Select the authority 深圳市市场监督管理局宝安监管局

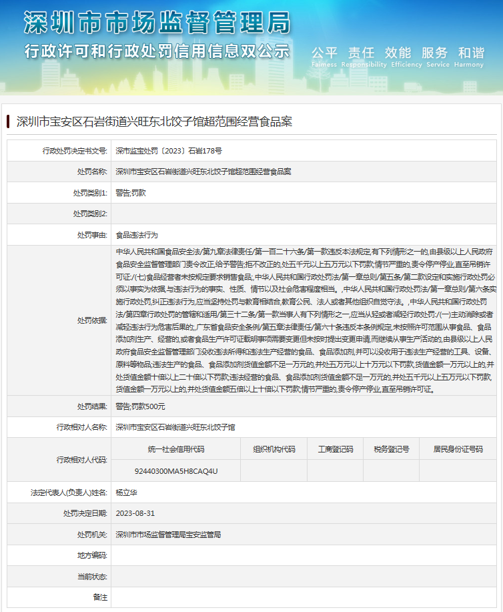pos(168,535)
